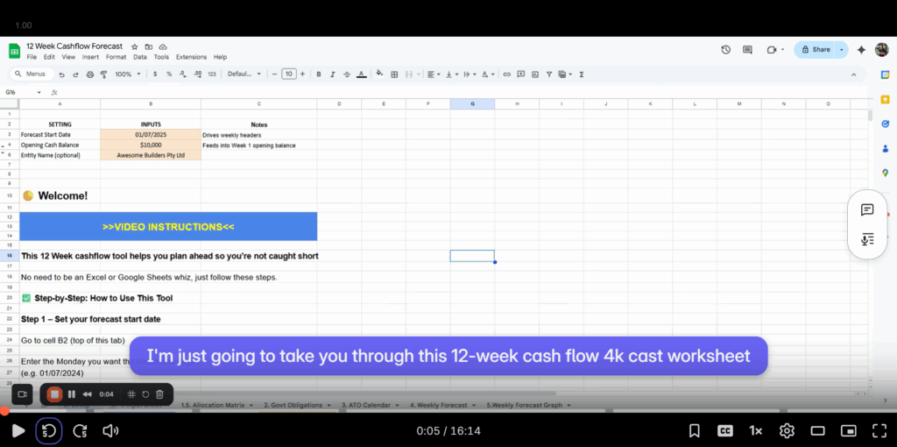
Task: Toggle bold formatting in toolbar
Action: coord(319,74)
